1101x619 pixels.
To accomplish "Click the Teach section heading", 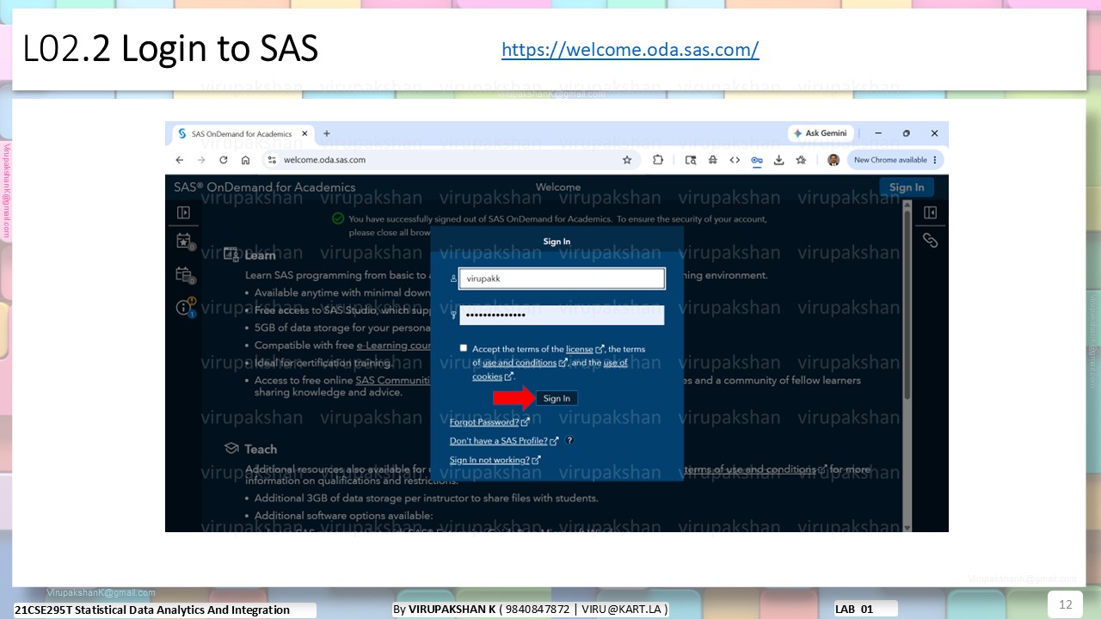I will 261,449.
